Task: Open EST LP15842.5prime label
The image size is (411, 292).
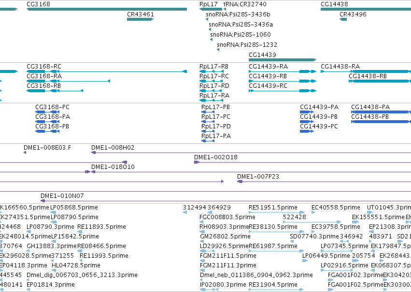Action: click(75, 236)
